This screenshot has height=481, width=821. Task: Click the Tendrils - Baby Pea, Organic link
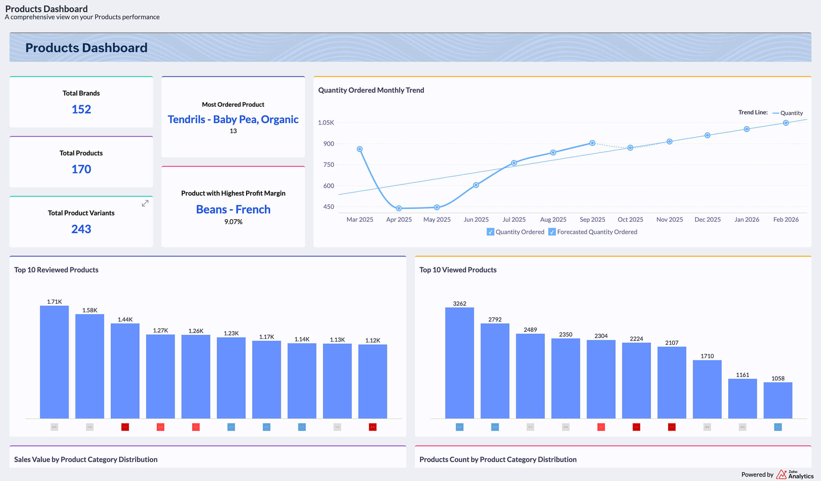pyautogui.click(x=233, y=119)
